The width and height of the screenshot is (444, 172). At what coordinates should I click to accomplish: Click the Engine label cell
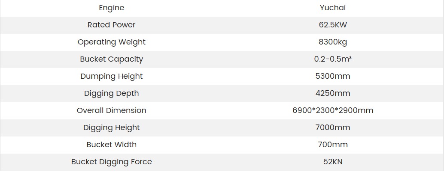tap(111, 8)
